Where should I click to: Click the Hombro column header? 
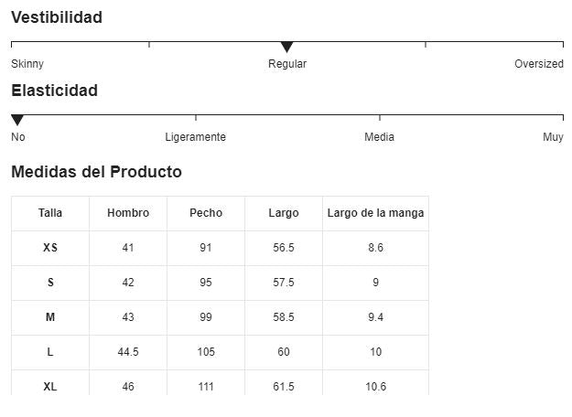point(128,213)
